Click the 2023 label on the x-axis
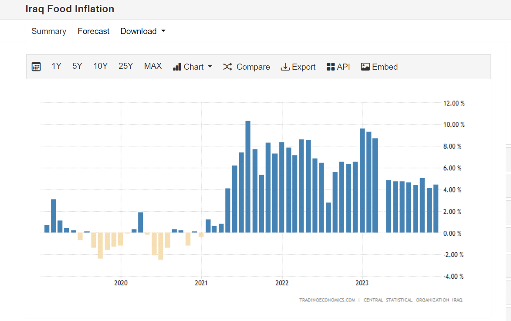Screen dimensions: 511x321 tap(362, 283)
